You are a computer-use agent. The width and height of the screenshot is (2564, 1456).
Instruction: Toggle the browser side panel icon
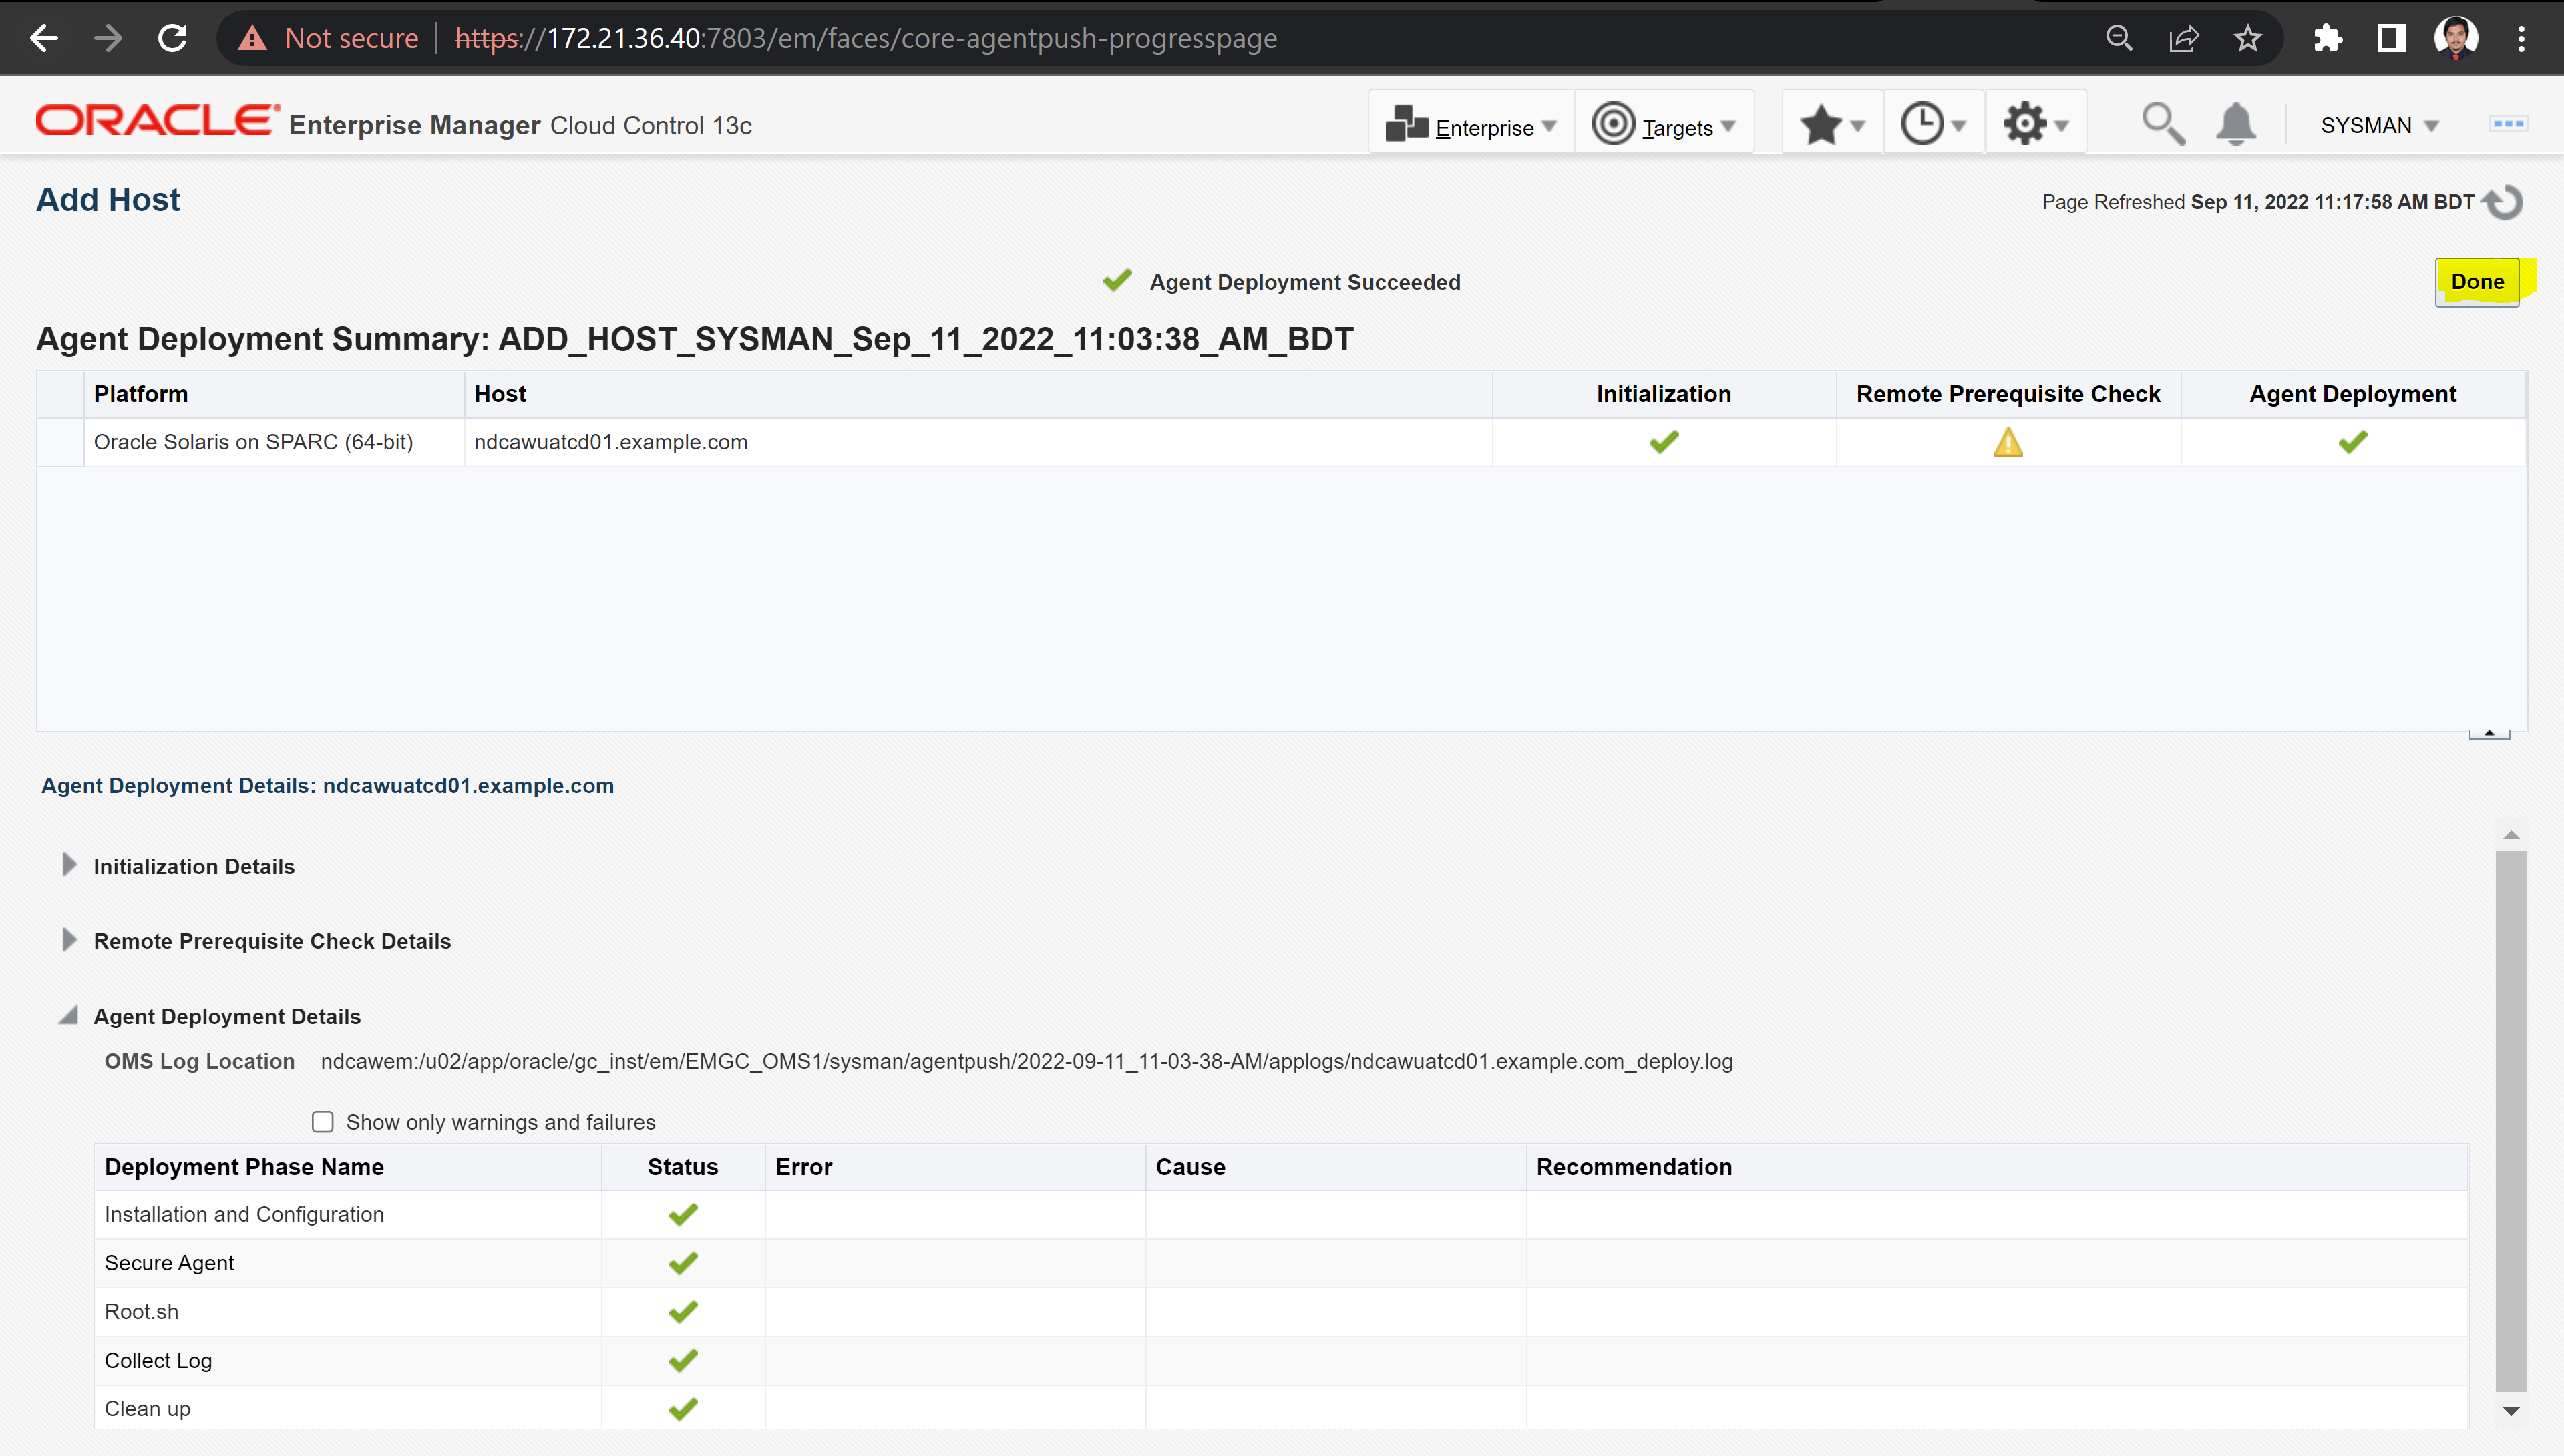(x=2392, y=38)
